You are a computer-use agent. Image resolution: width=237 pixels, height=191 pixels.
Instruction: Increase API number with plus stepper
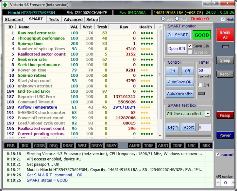pos(233,183)
